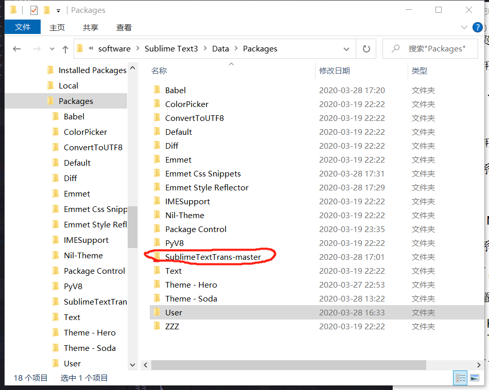The width and height of the screenshot is (489, 390).
Task: Switch to details view layout
Action: click(460, 378)
